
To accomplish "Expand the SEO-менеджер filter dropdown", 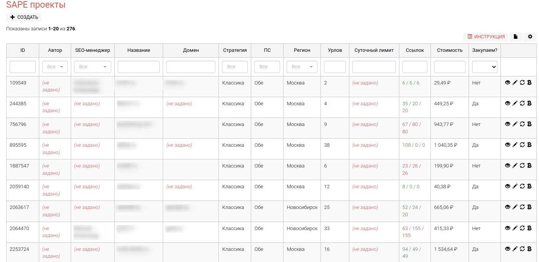I will pos(92,67).
